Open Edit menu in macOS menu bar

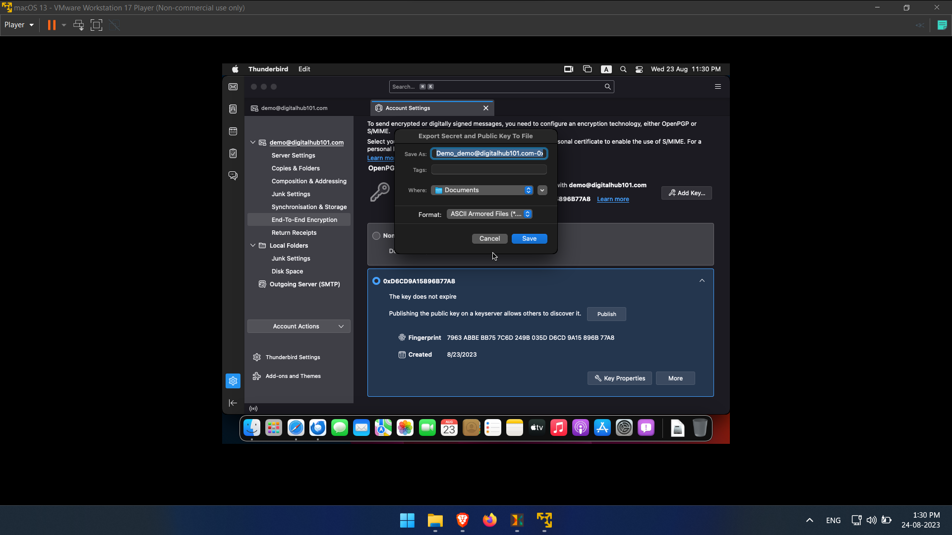pyautogui.click(x=304, y=69)
